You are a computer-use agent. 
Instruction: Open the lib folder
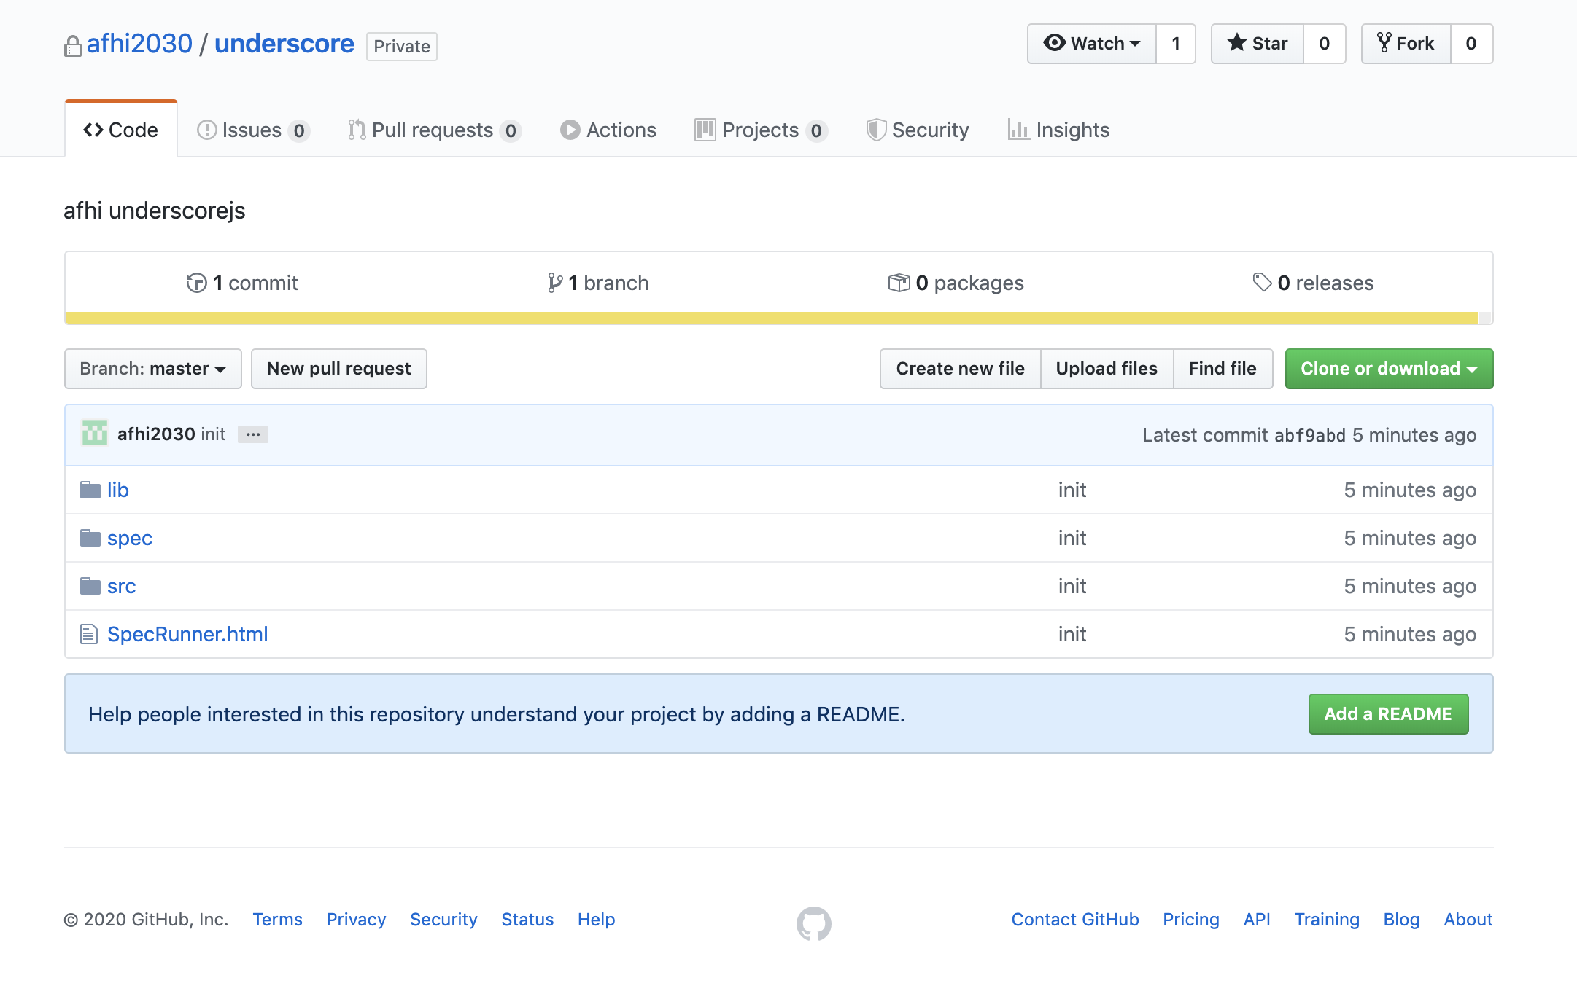[118, 490]
